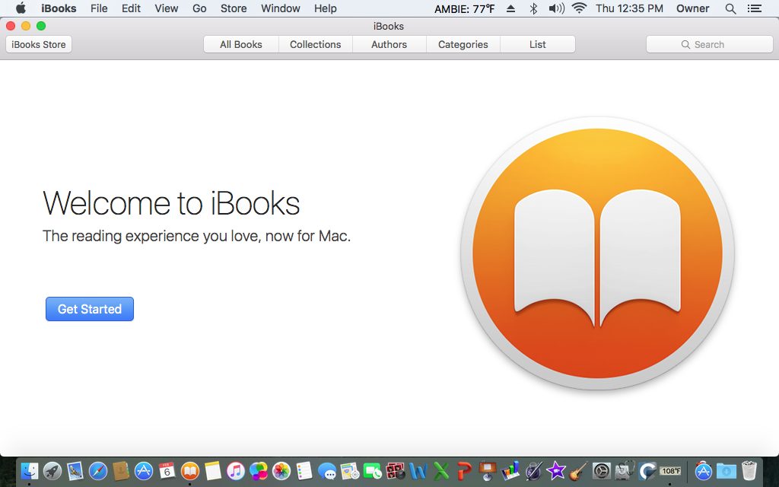The image size is (779, 487).
Task: Open the Go menu
Action: pyautogui.click(x=199, y=8)
